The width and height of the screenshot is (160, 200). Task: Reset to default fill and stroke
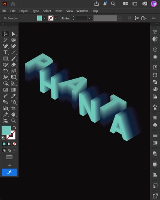tap(3, 138)
